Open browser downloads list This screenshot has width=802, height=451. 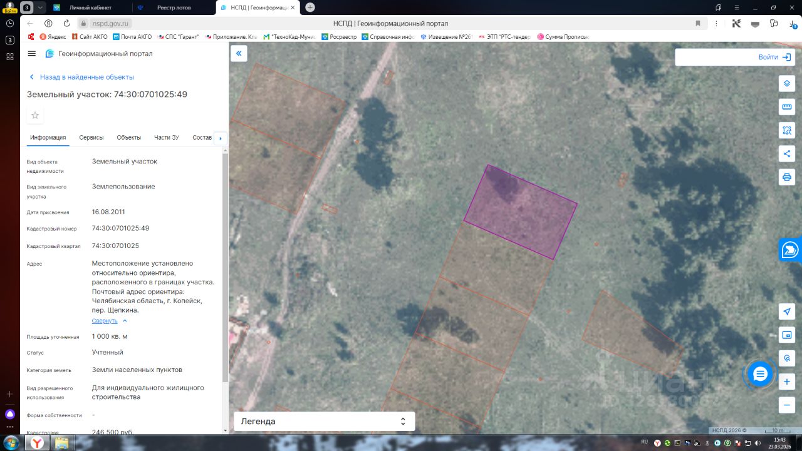pyautogui.click(x=792, y=23)
